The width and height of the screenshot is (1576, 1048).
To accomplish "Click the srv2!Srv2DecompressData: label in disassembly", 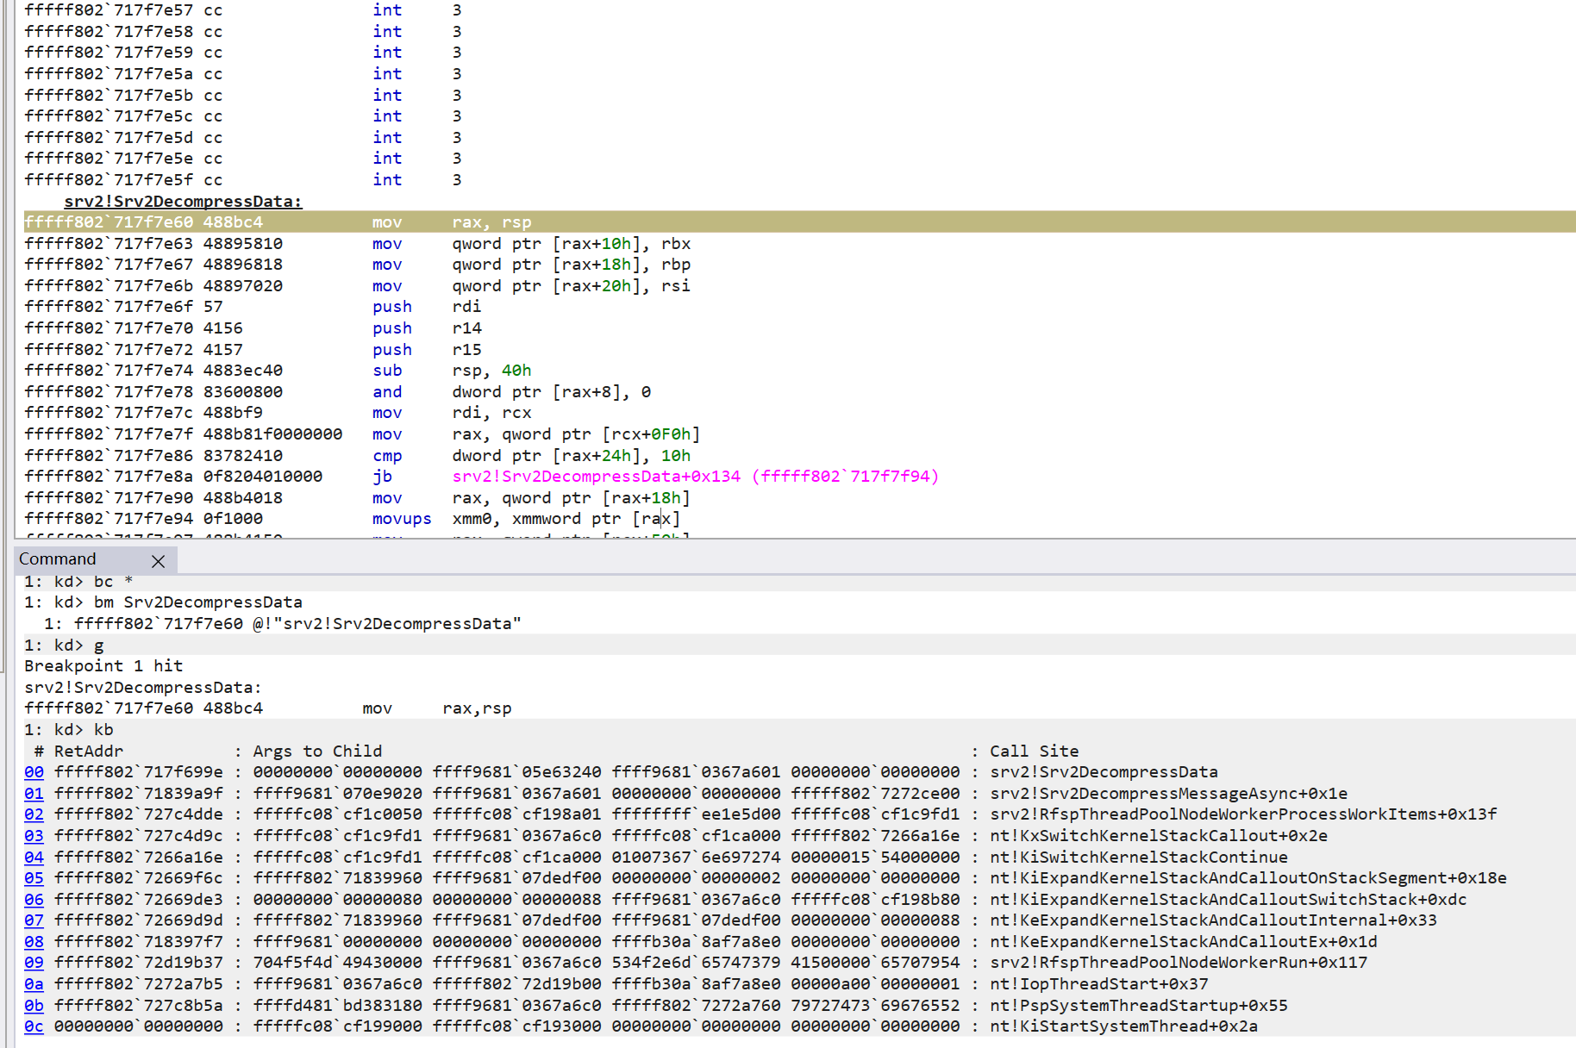I will pos(183,202).
